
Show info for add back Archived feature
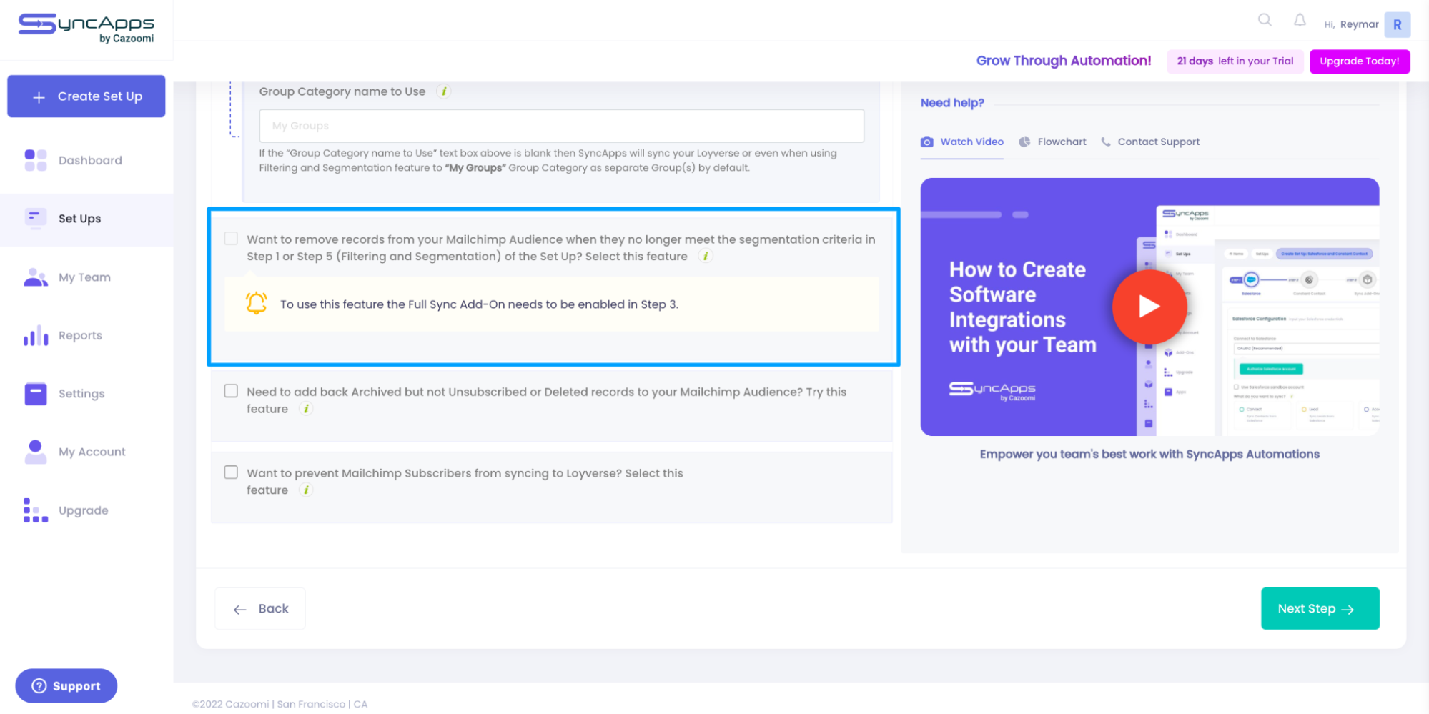[306, 409]
